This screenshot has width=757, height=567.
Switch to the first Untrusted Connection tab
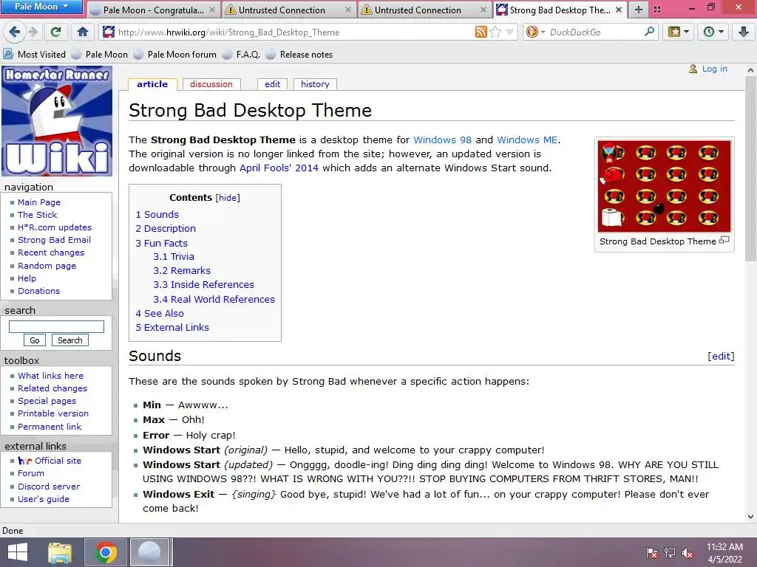pos(288,10)
